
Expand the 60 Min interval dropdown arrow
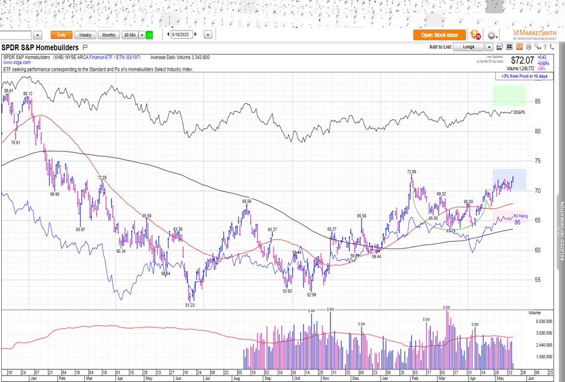(142, 35)
